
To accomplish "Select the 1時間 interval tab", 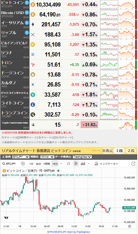I will (47, 164).
